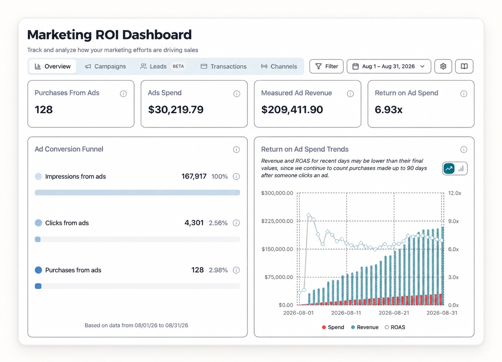
Task: Click the Clicks from ads progress bar
Action: pyautogui.click(x=137, y=239)
